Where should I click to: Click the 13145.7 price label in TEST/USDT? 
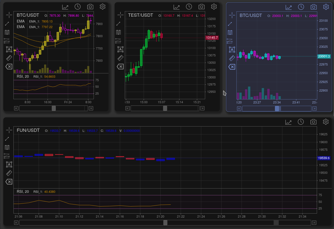click(212, 38)
